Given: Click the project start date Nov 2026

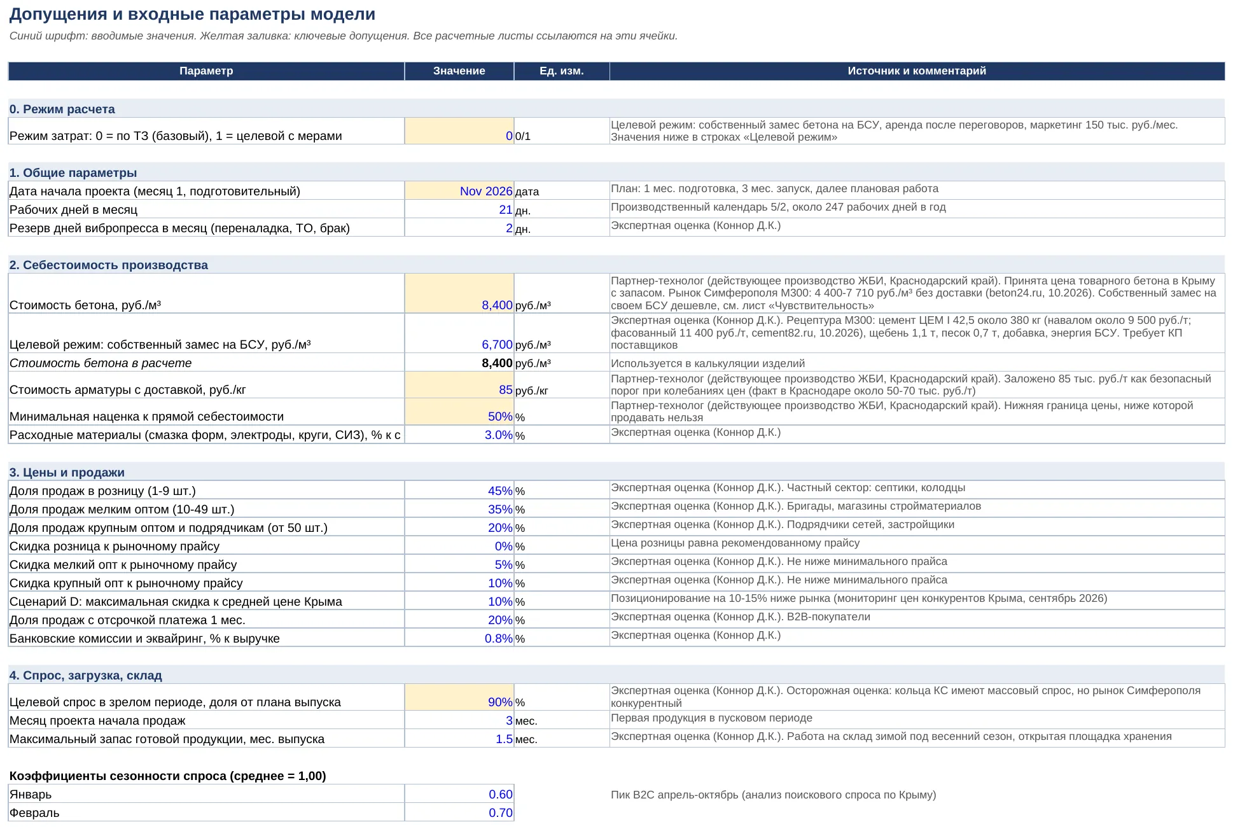Looking at the screenshot, I should click(x=459, y=191).
